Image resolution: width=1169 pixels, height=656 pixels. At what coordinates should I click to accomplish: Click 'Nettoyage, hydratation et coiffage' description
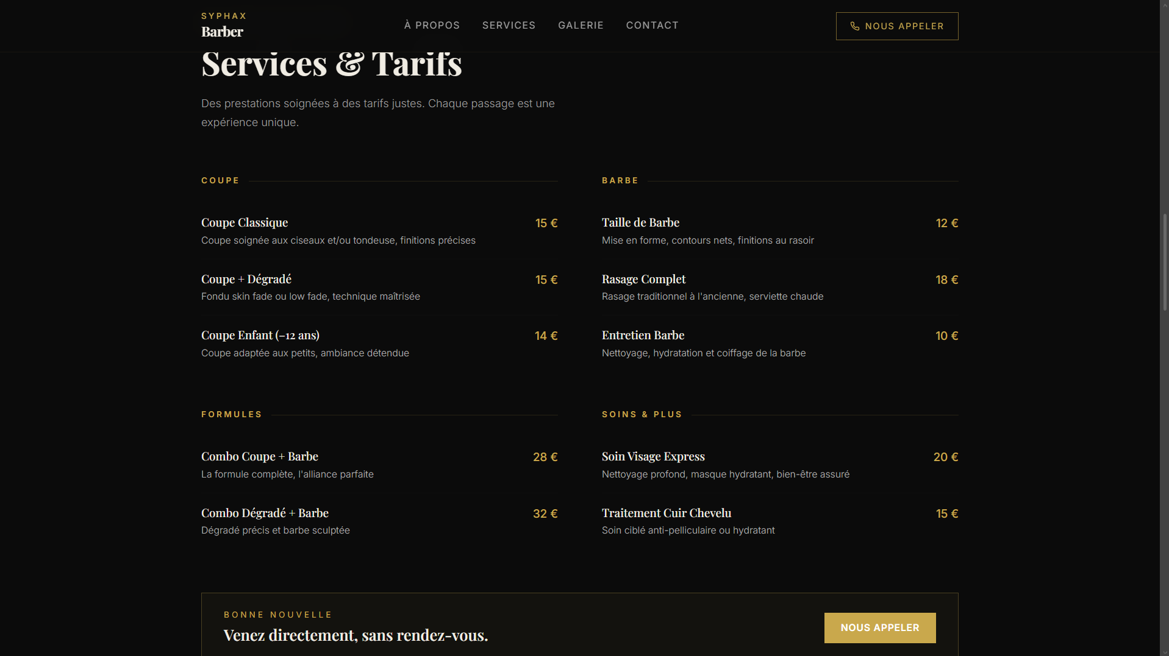tap(703, 353)
